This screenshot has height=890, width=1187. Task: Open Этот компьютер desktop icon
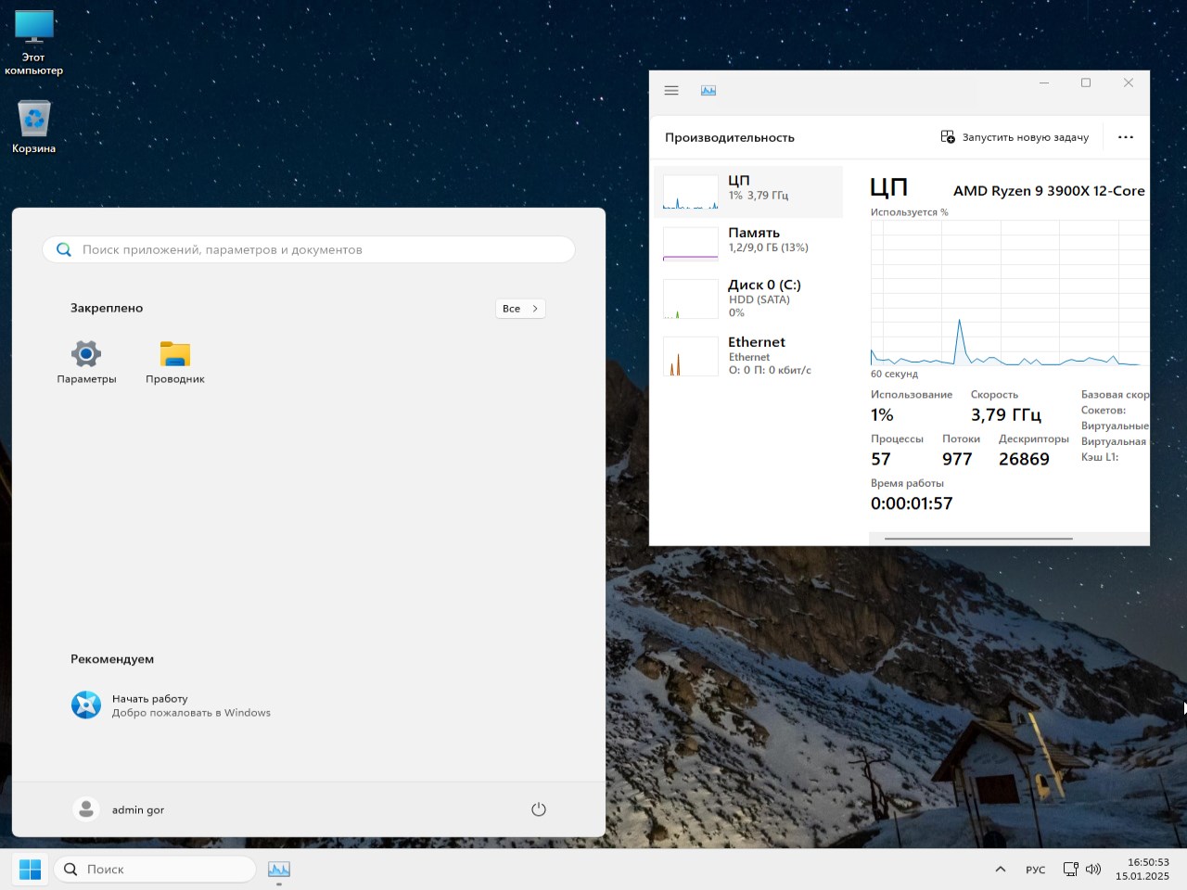tap(34, 43)
